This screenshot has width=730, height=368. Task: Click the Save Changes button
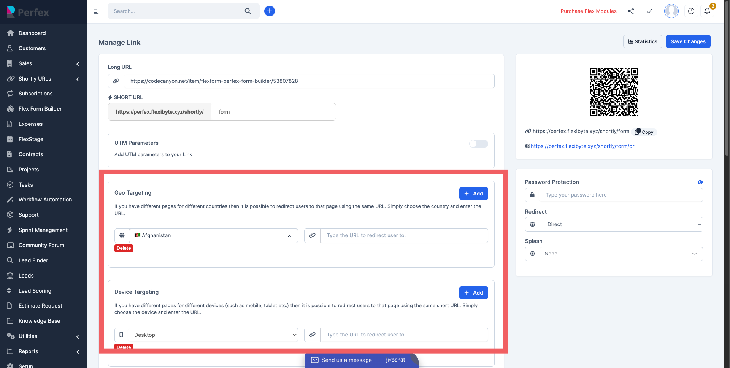pos(688,41)
